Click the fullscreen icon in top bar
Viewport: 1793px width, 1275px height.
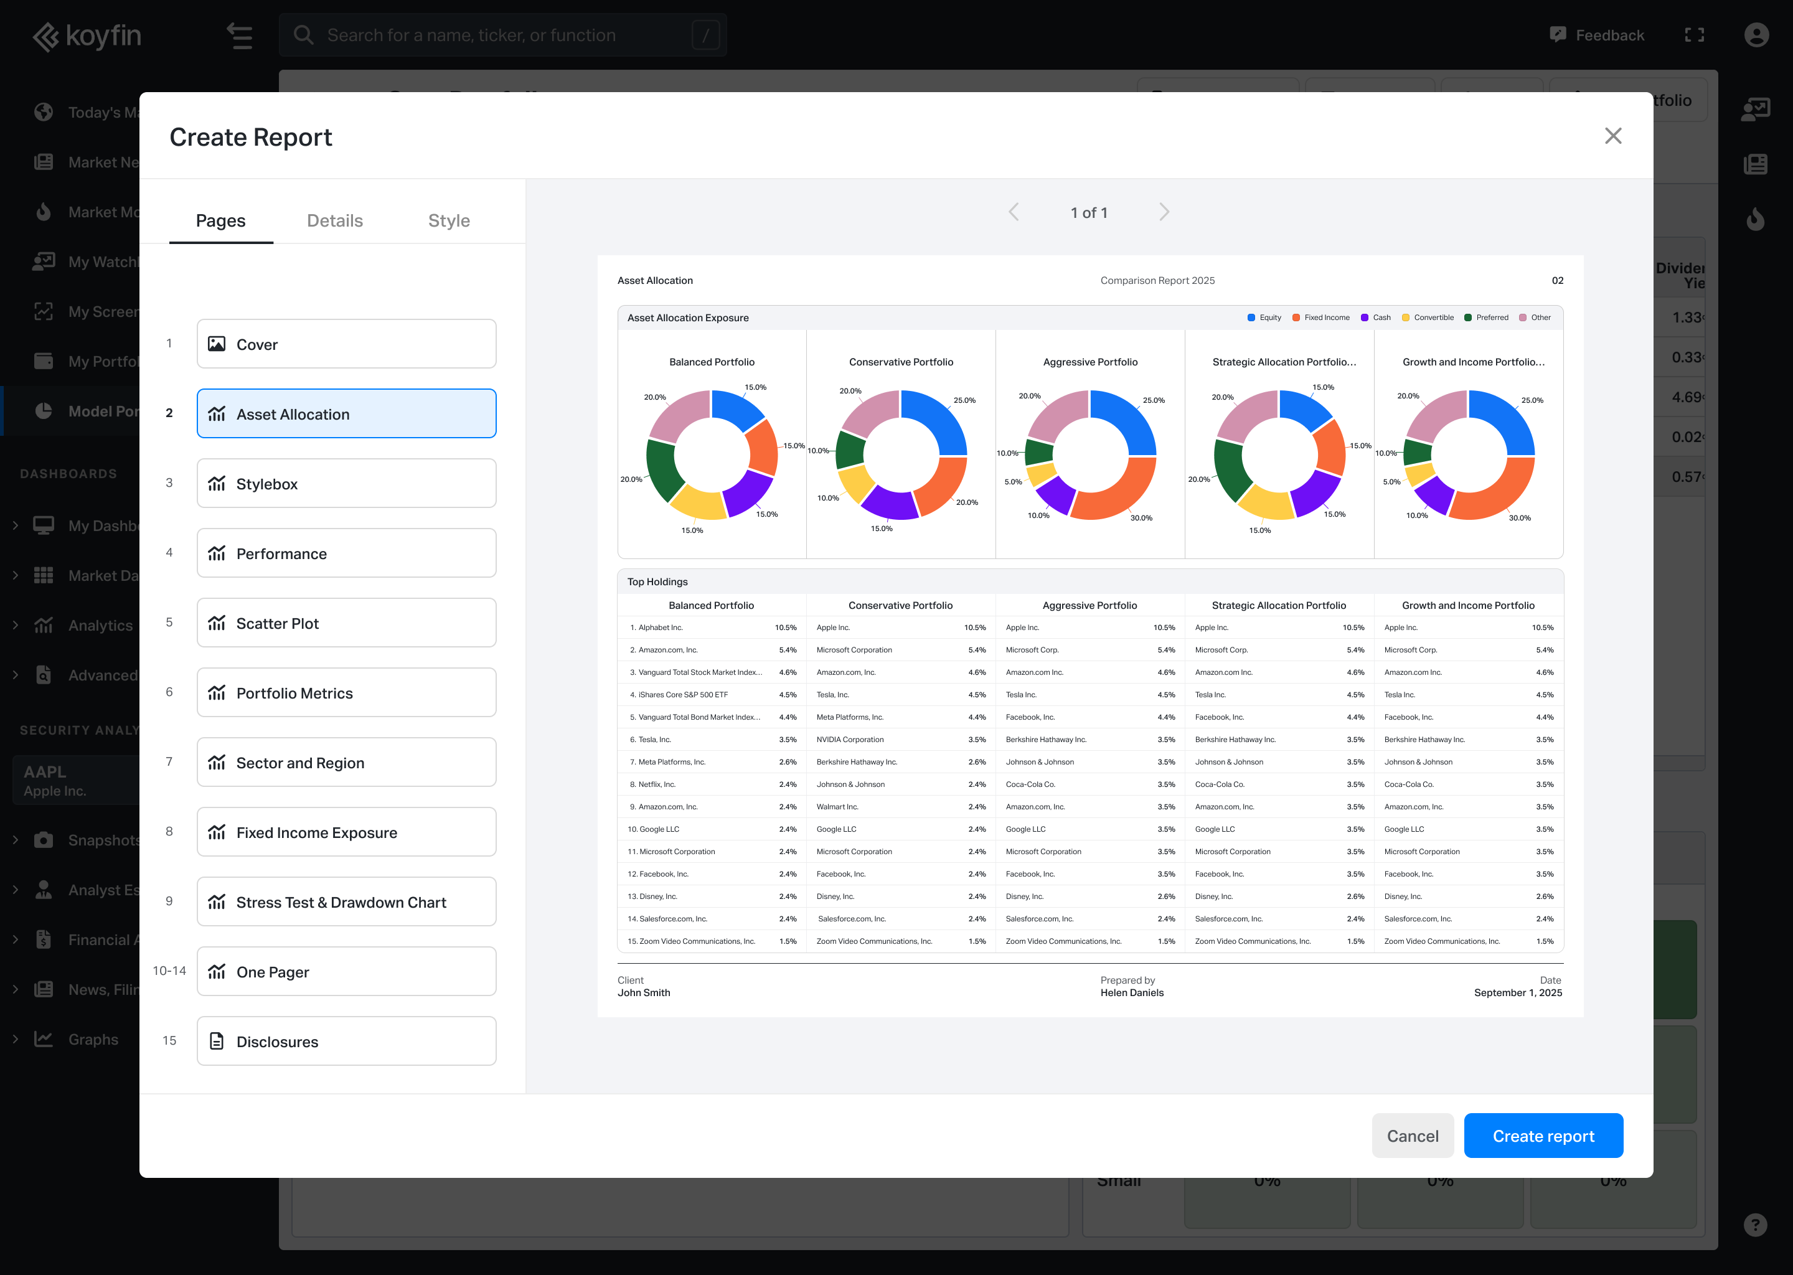1694,34
